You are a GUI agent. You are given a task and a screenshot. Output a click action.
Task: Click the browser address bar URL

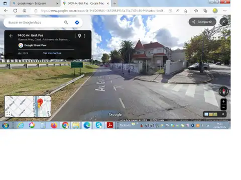point(102,11)
